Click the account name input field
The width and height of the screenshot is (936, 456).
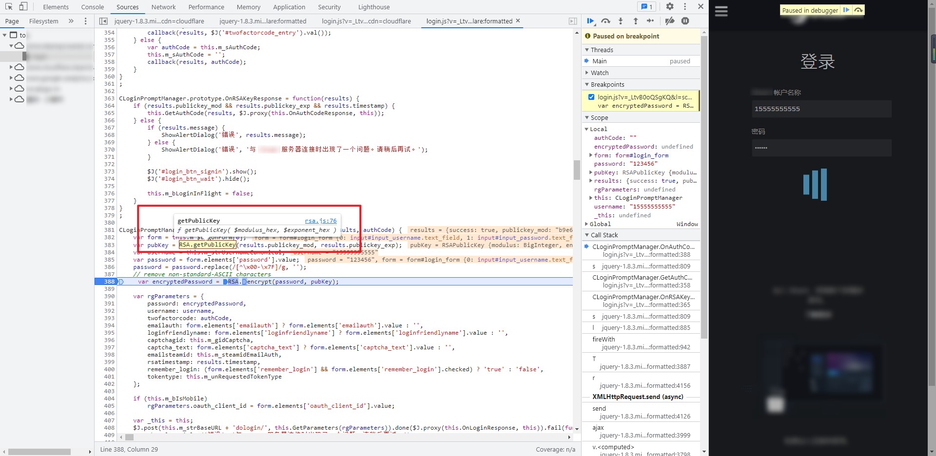821,109
